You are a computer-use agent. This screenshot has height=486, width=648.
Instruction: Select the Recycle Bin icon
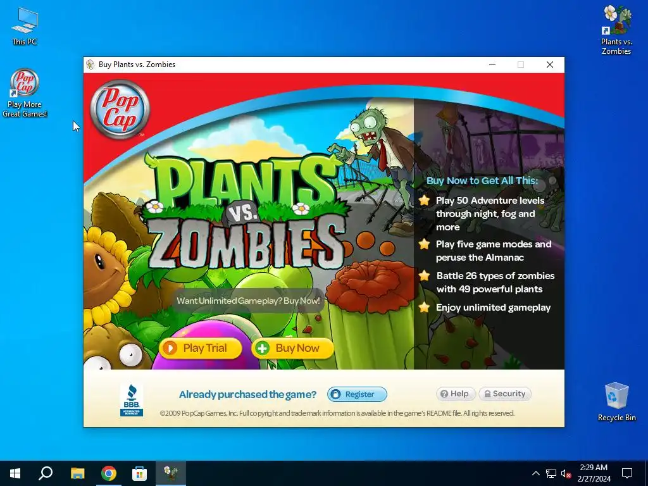pyautogui.click(x=616, y=402)
